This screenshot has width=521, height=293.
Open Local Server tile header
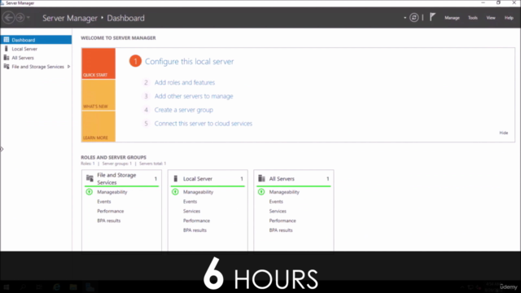[x=208, y=179]
